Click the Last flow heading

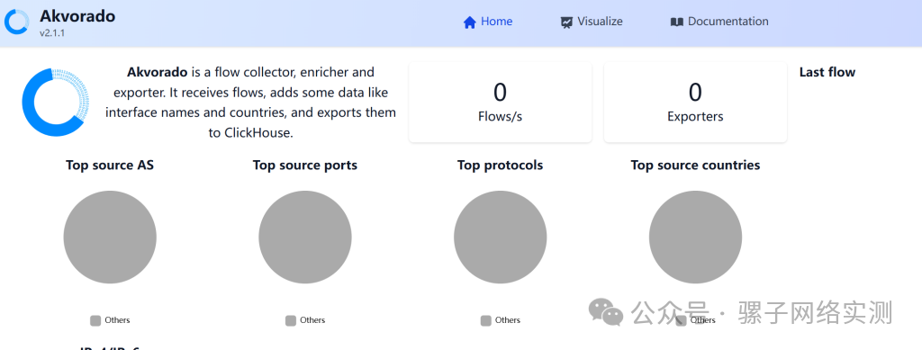pyautogui.click(x=827, y=72)
